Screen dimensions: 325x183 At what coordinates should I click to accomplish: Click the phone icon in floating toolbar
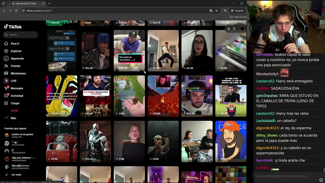(x=234, y=29)
